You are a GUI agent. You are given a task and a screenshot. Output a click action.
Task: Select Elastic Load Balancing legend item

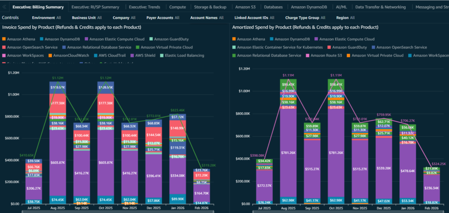tap(182, 56)
